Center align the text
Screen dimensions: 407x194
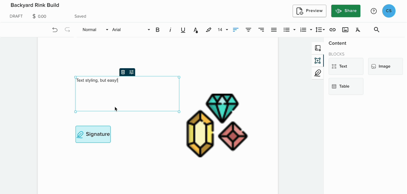point(248,30)
